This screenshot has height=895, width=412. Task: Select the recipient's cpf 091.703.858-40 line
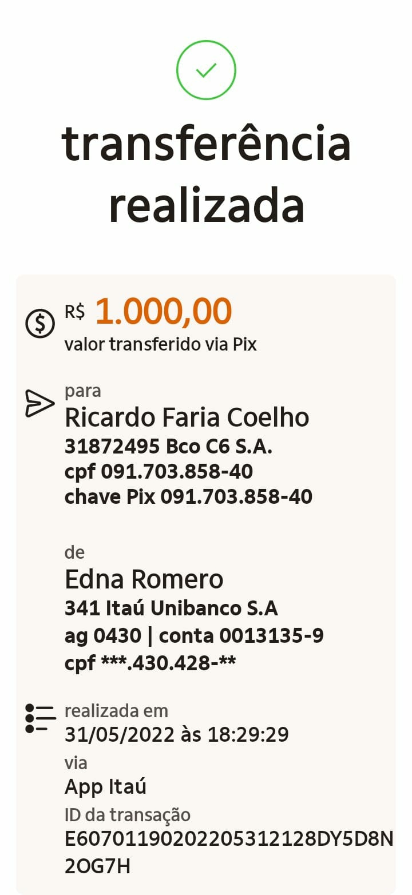pos(159,472)
